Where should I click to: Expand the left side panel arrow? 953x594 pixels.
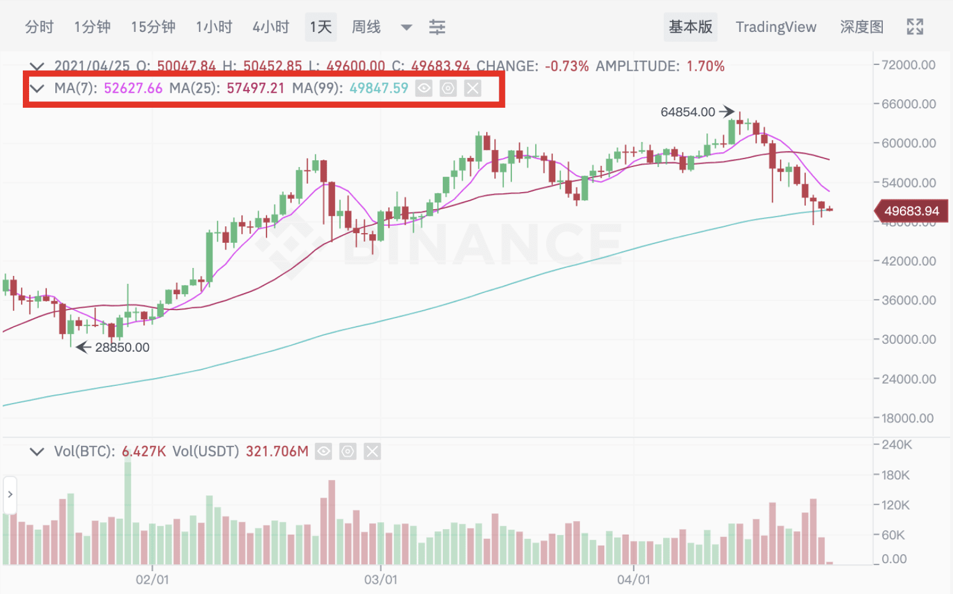[x=10, y=494]
